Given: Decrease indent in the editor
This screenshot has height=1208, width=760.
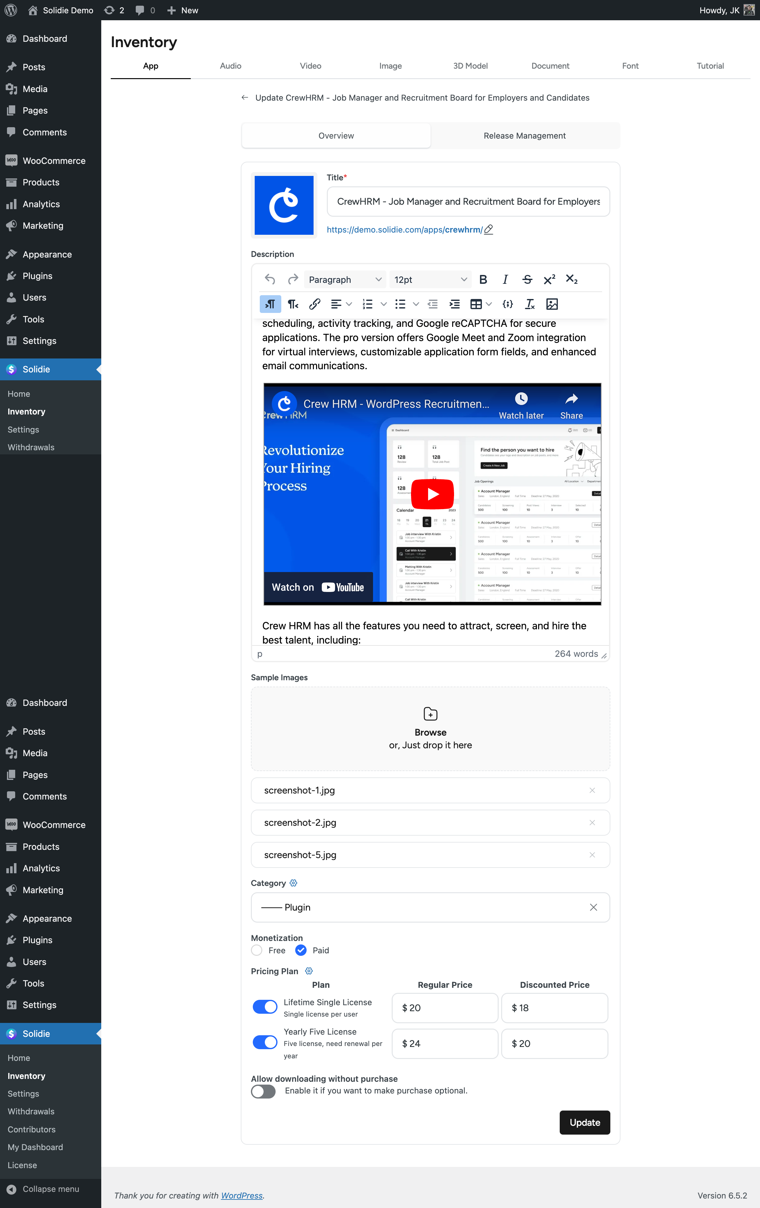Looking at the screenshot, I should click(x=433, y=304).
